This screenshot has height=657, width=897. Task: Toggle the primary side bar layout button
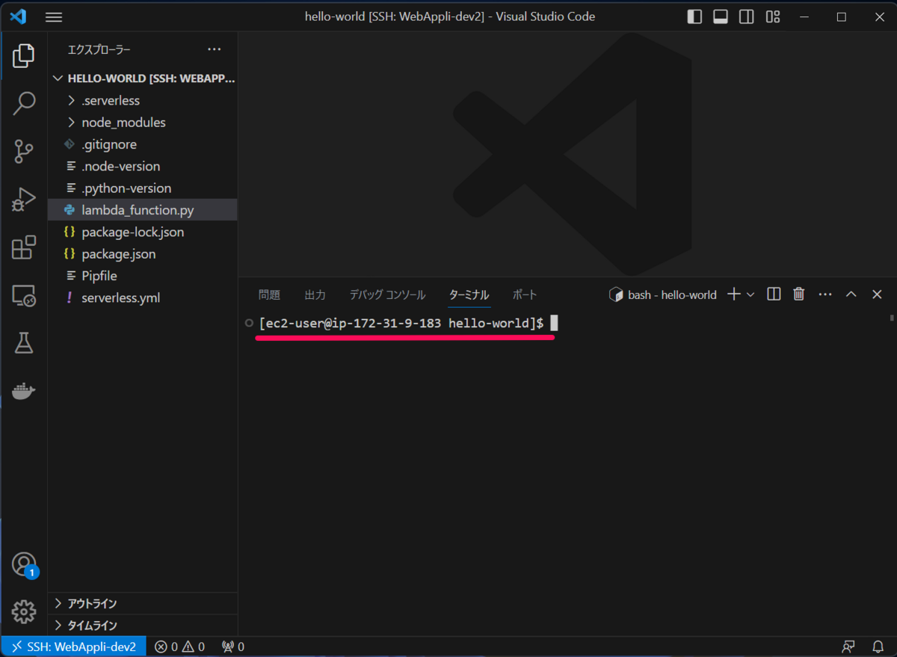click(x=694, y=16)
